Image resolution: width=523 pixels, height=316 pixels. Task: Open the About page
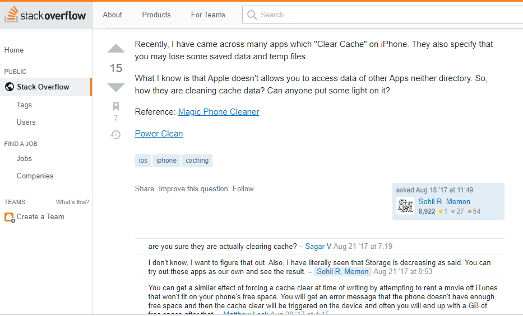click(112, 15)
